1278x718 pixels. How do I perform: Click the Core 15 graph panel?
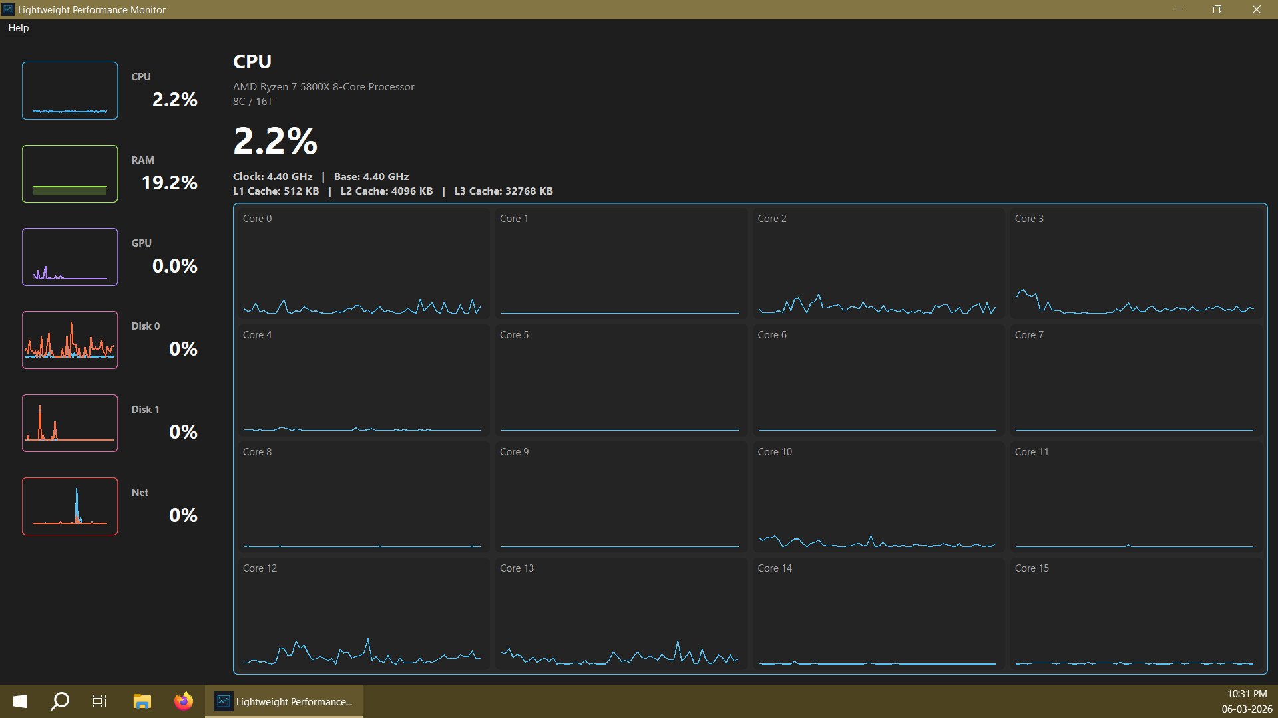click(x=1135, y=614)
